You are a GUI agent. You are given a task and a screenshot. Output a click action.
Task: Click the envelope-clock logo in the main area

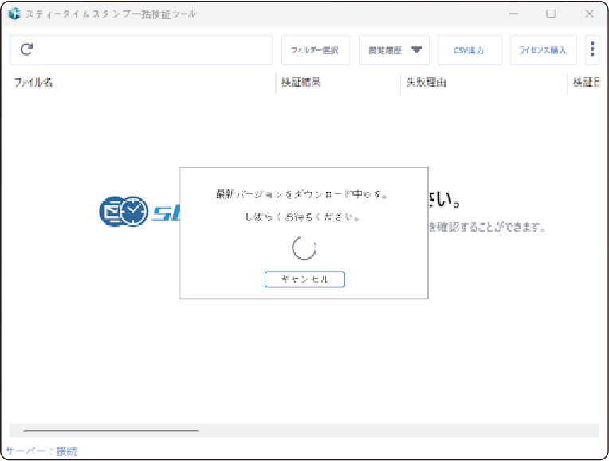[x=124, y=210]
